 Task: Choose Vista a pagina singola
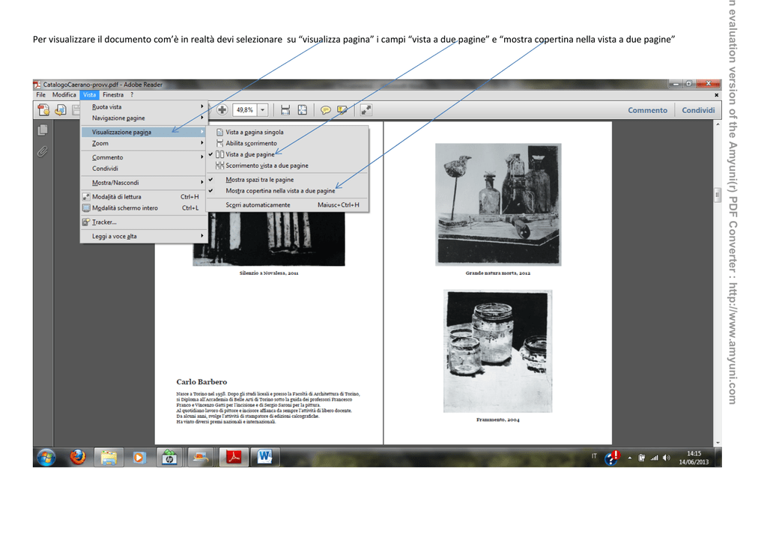point(288,132)
